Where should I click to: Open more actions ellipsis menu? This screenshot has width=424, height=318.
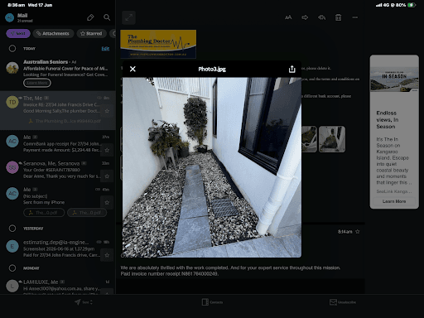(355, 17)
